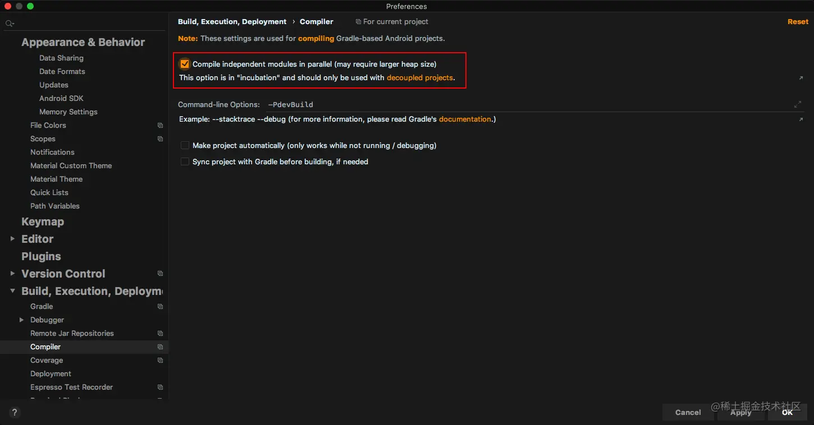Screen dimensions: 814x425
Task: Click the help question mark button
Action: pyautogui.click(x=15, y=413)
